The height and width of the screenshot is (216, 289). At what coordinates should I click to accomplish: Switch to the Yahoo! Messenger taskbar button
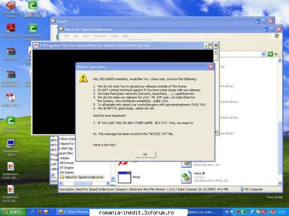73,212
